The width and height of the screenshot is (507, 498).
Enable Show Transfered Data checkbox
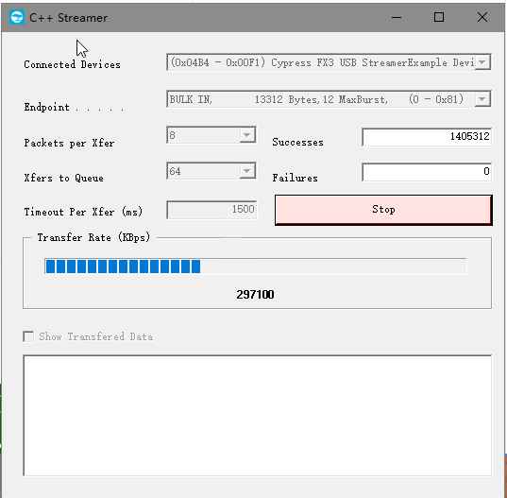pyautogui.click(x=28, y=336)
